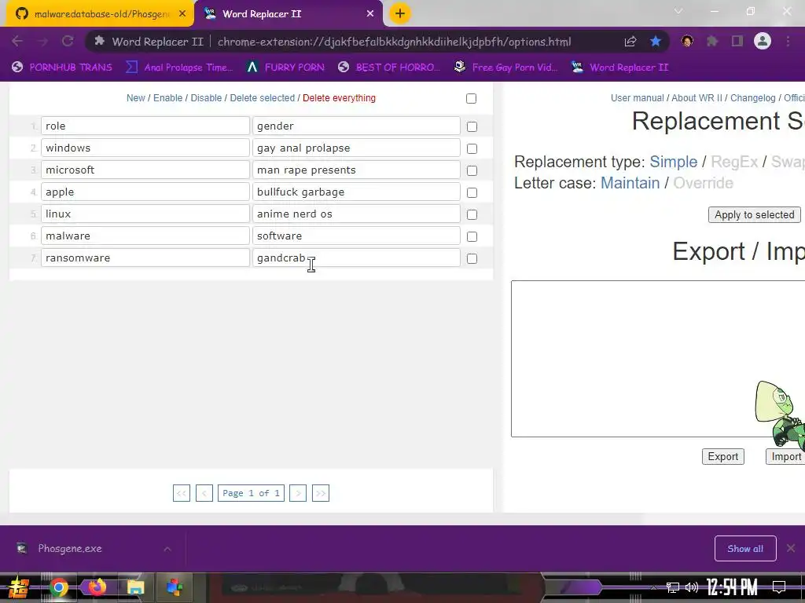
Task: Go to previous page with < button
Action: 204,493
